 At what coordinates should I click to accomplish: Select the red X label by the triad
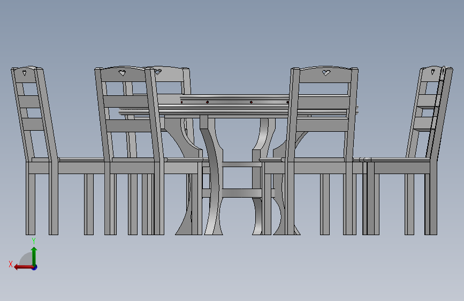tap(11, 264)
